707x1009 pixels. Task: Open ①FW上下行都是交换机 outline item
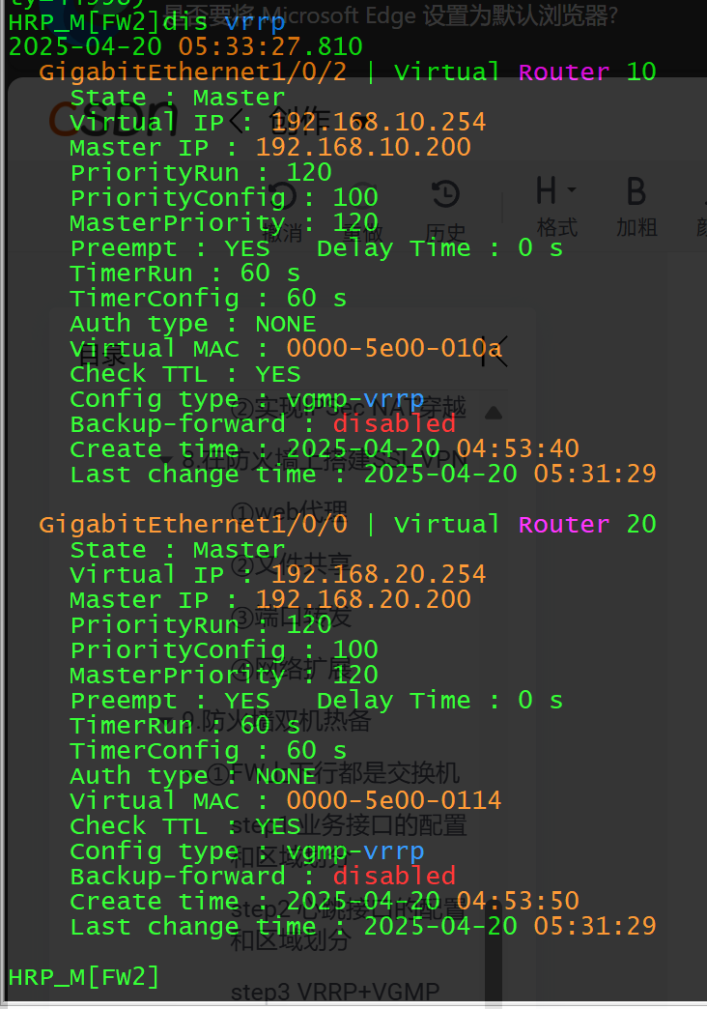[x=334, y=773]
